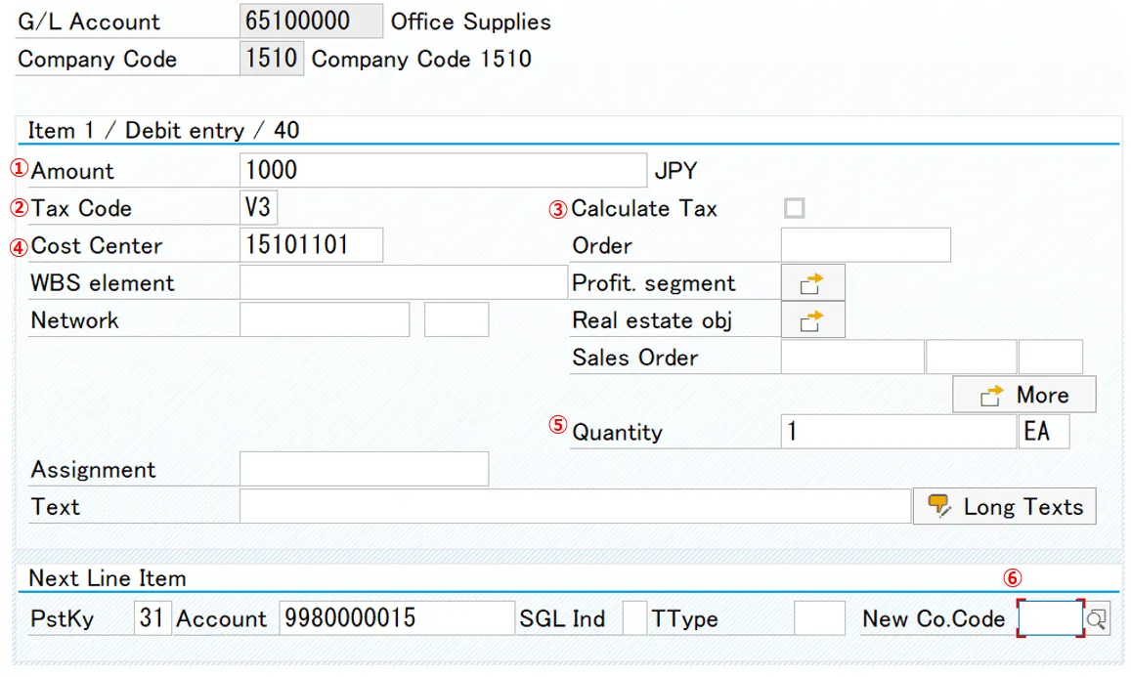Open the Profit. segment entry screen
This screenshot has width=1131, height=677.
(813, 282)
